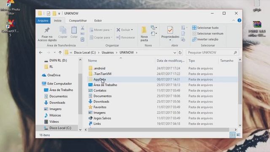Click the Copiar para button
The width and height of the screenshot is (270, 152).
[x=101, y=38]
